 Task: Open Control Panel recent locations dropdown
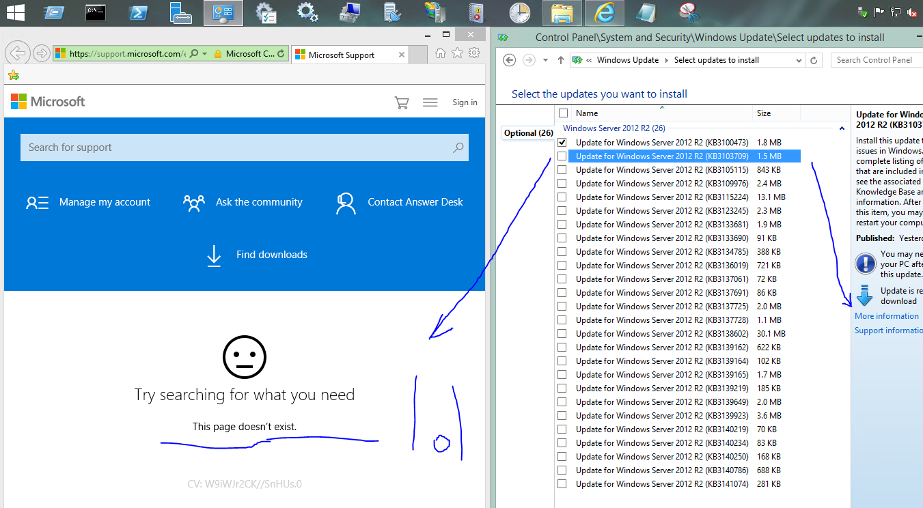click(x=545, y=60)
